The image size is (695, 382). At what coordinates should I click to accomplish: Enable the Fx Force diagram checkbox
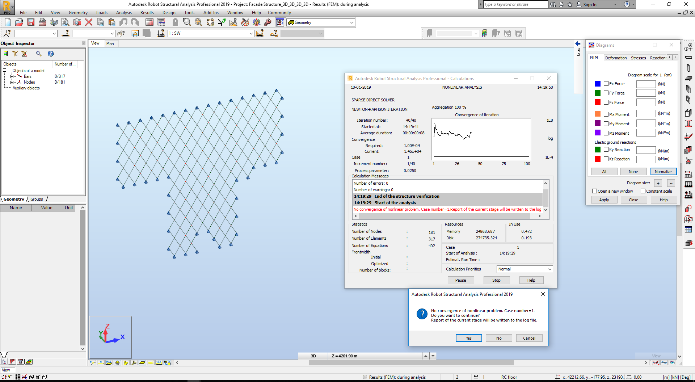606,83
